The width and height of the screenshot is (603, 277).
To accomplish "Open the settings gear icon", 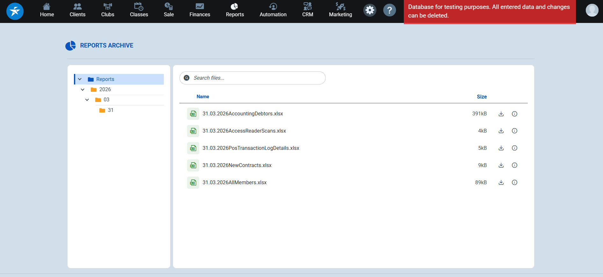I will [x=370, y=10].
